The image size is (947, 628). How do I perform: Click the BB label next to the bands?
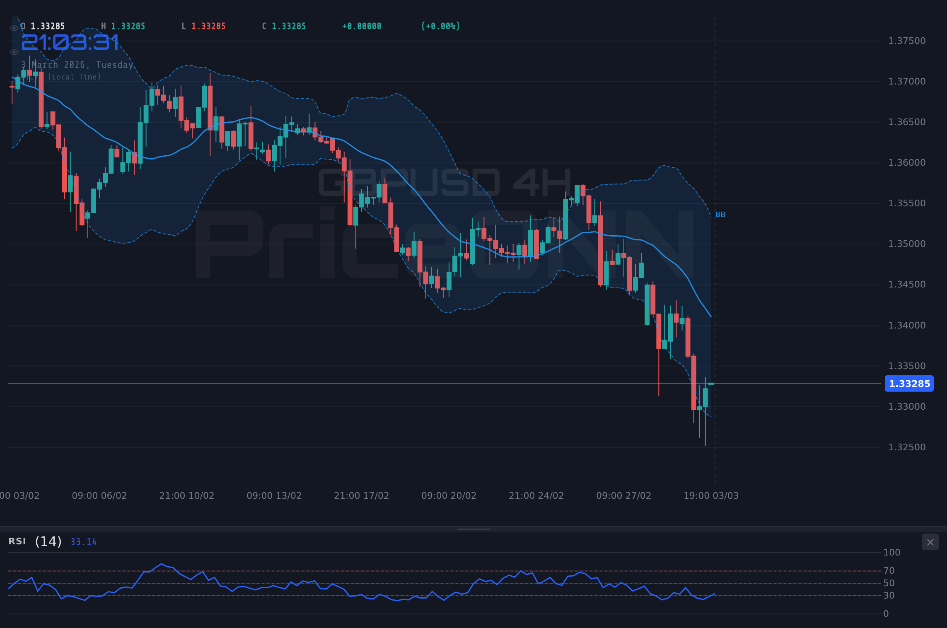click(x=720, y=214)
